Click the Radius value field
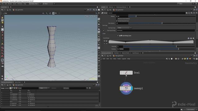 click(x=122, y=16)
